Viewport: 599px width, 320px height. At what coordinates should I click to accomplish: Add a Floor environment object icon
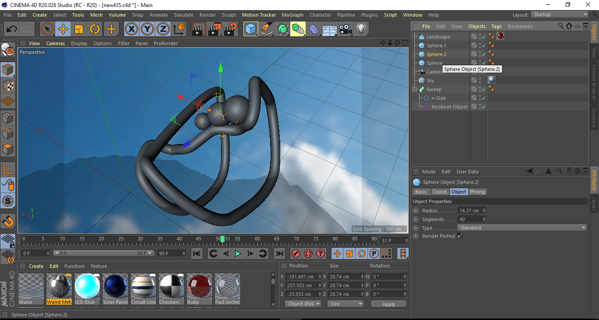click(330, 29)
